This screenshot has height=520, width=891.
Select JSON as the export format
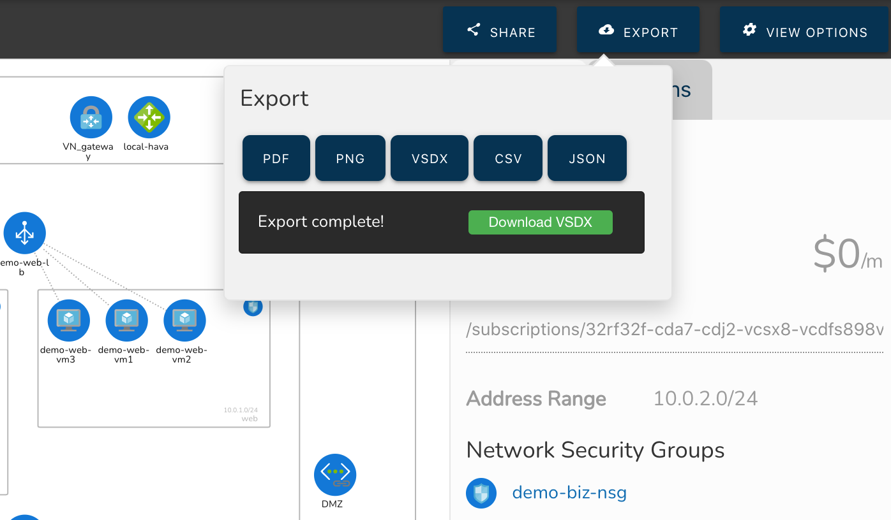(x=587, y=158)
